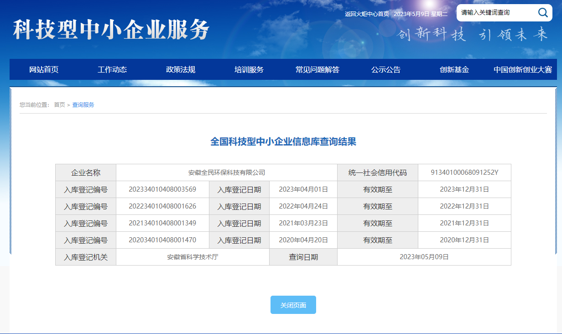Click the 入库登记机关 value 安徽省科学技术厅
The height and width of the screenshot is (334, 562).
pyautogui.click(x=193, y=256)
